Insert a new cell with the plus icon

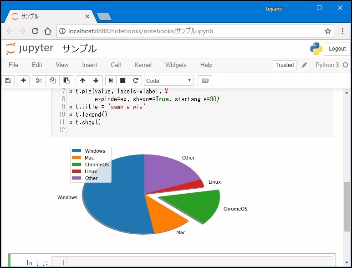click(23, 81)
